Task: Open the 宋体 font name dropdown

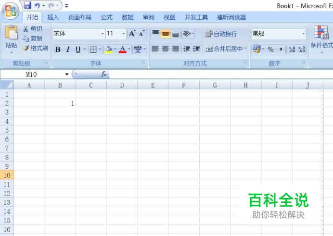Action: [x=102, y=34]
